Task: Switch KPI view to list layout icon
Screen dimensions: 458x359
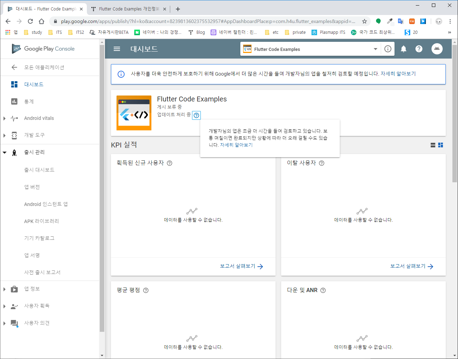Action: pos(433,145)
